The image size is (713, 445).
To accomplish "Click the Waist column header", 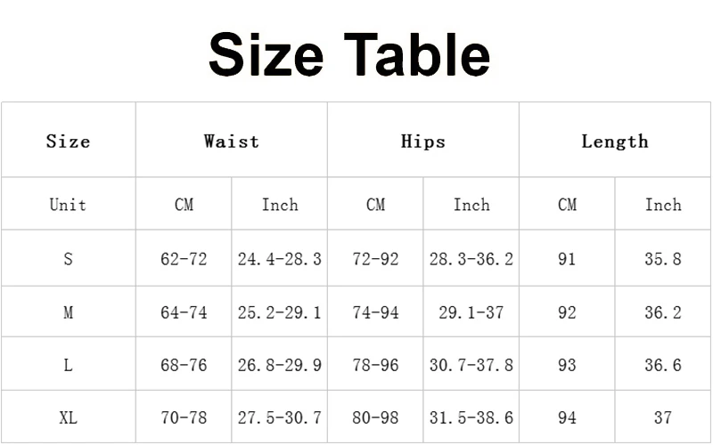I will [232, 142].
